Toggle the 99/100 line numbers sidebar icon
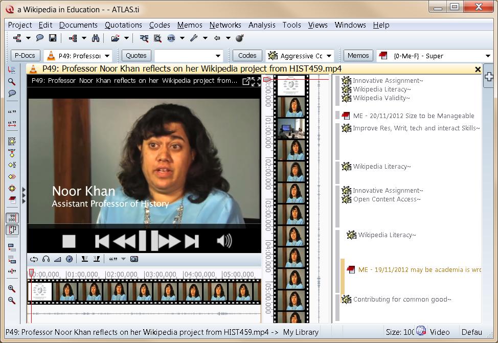498x343 pixels. 12,218
